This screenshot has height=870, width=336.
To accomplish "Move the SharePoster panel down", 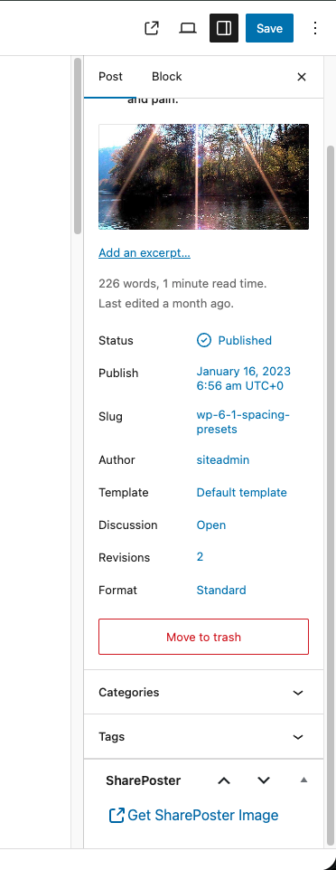I will pos(264,780).
